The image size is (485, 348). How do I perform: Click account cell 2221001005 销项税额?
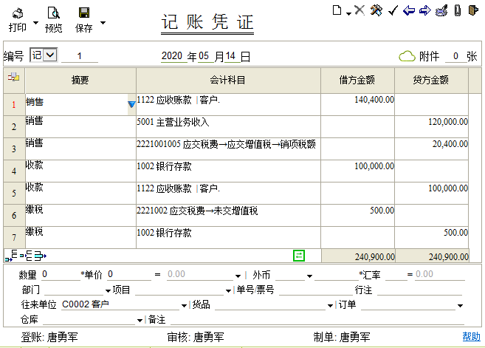(x=228, y=149)
